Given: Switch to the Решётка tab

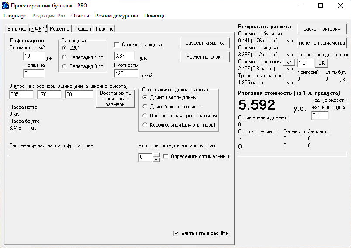Looking at the screenshot, I should (x=59, y=29).
